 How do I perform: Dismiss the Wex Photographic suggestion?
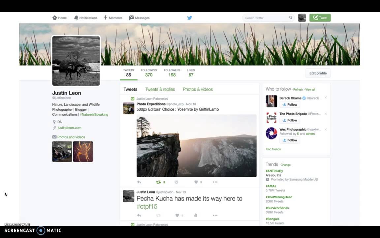(326, 130)
